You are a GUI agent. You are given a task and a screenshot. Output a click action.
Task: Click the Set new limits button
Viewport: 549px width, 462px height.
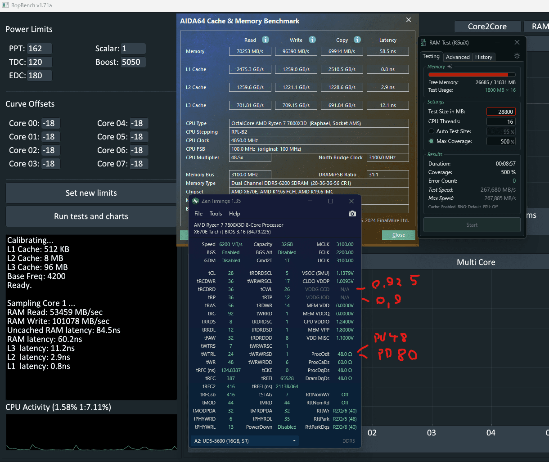click(x=91, y=193)
